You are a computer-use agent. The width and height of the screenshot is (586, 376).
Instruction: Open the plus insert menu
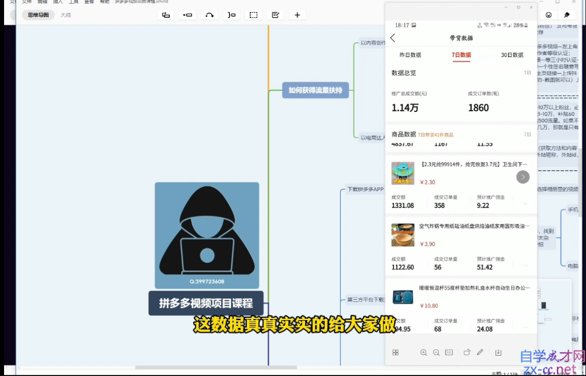[298, 15]
